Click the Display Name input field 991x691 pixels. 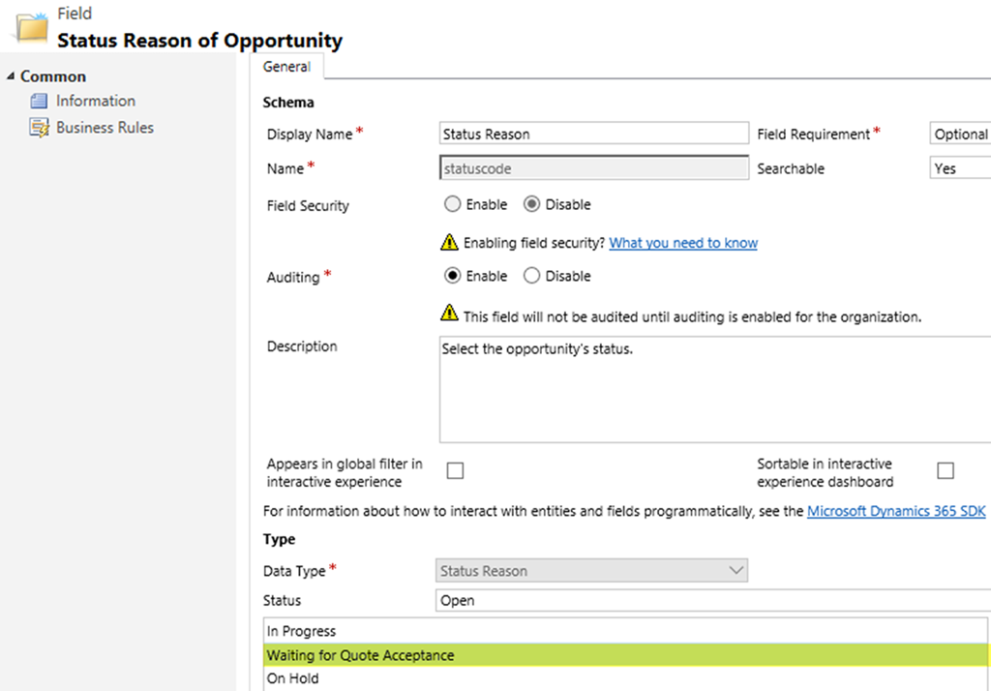coord(593,134)
